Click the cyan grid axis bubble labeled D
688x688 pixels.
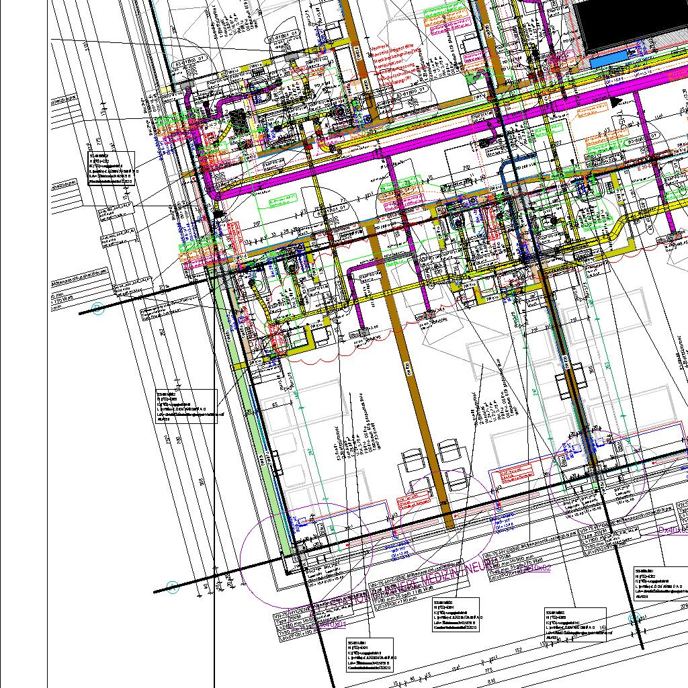pyautogui.click(x=98, y=308)
